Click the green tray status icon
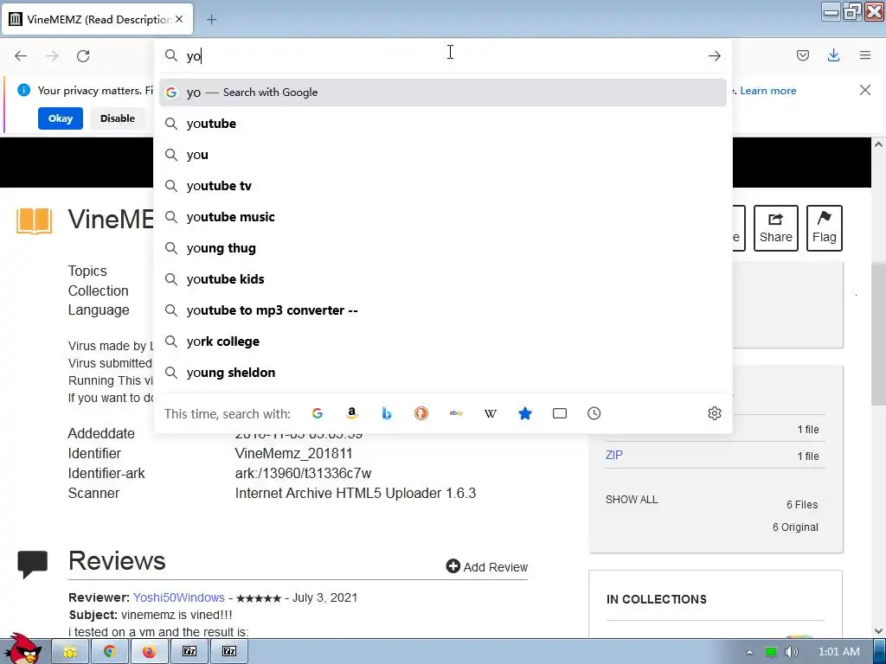Screen dimensions: 886x664 [x=770, y=652]
